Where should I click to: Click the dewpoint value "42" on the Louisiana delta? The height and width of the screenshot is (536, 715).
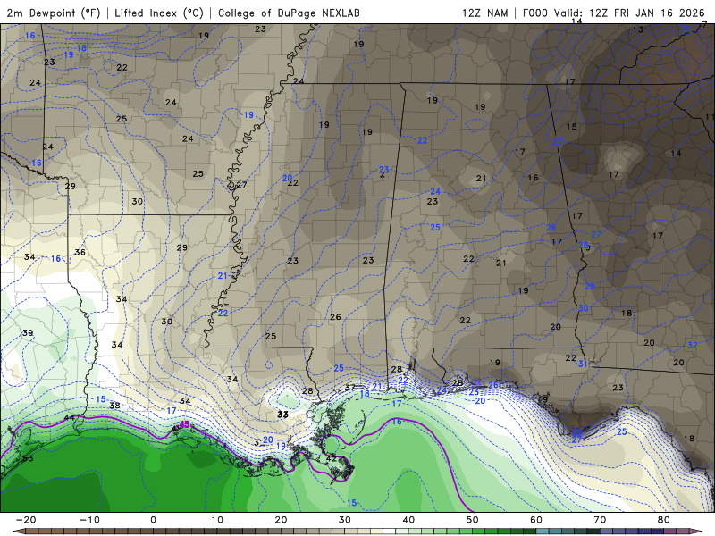[x=332, y=459]
